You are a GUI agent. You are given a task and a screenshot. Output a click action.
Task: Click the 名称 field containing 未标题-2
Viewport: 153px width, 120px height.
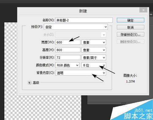[x=84, y=20]
